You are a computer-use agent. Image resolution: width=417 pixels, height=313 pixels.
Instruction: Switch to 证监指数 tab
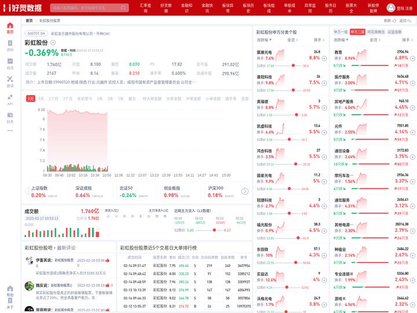pos(394,32)
